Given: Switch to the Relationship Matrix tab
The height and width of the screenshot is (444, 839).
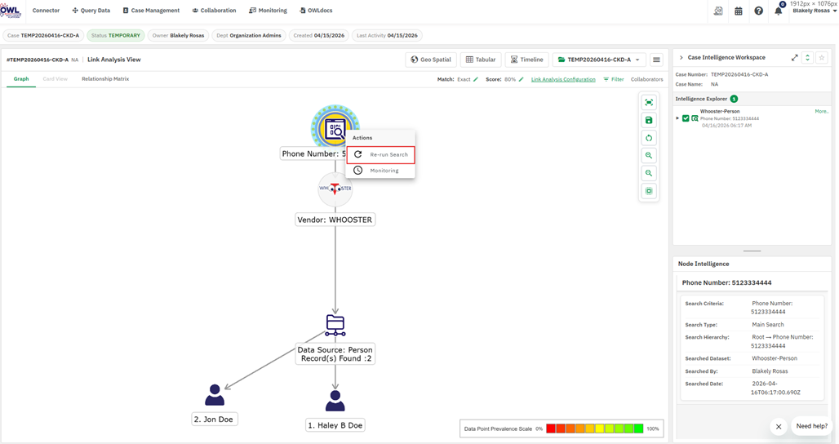Looking at the screenshot, I should (104, 78).
